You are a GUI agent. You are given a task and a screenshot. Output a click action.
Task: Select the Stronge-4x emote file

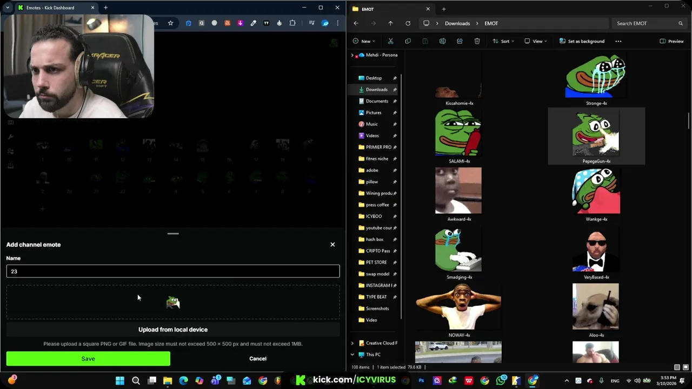[596, 79]
